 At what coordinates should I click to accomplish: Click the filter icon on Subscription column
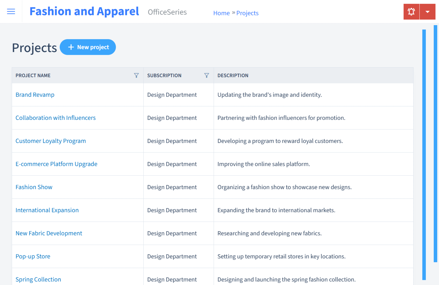point(207,75)
